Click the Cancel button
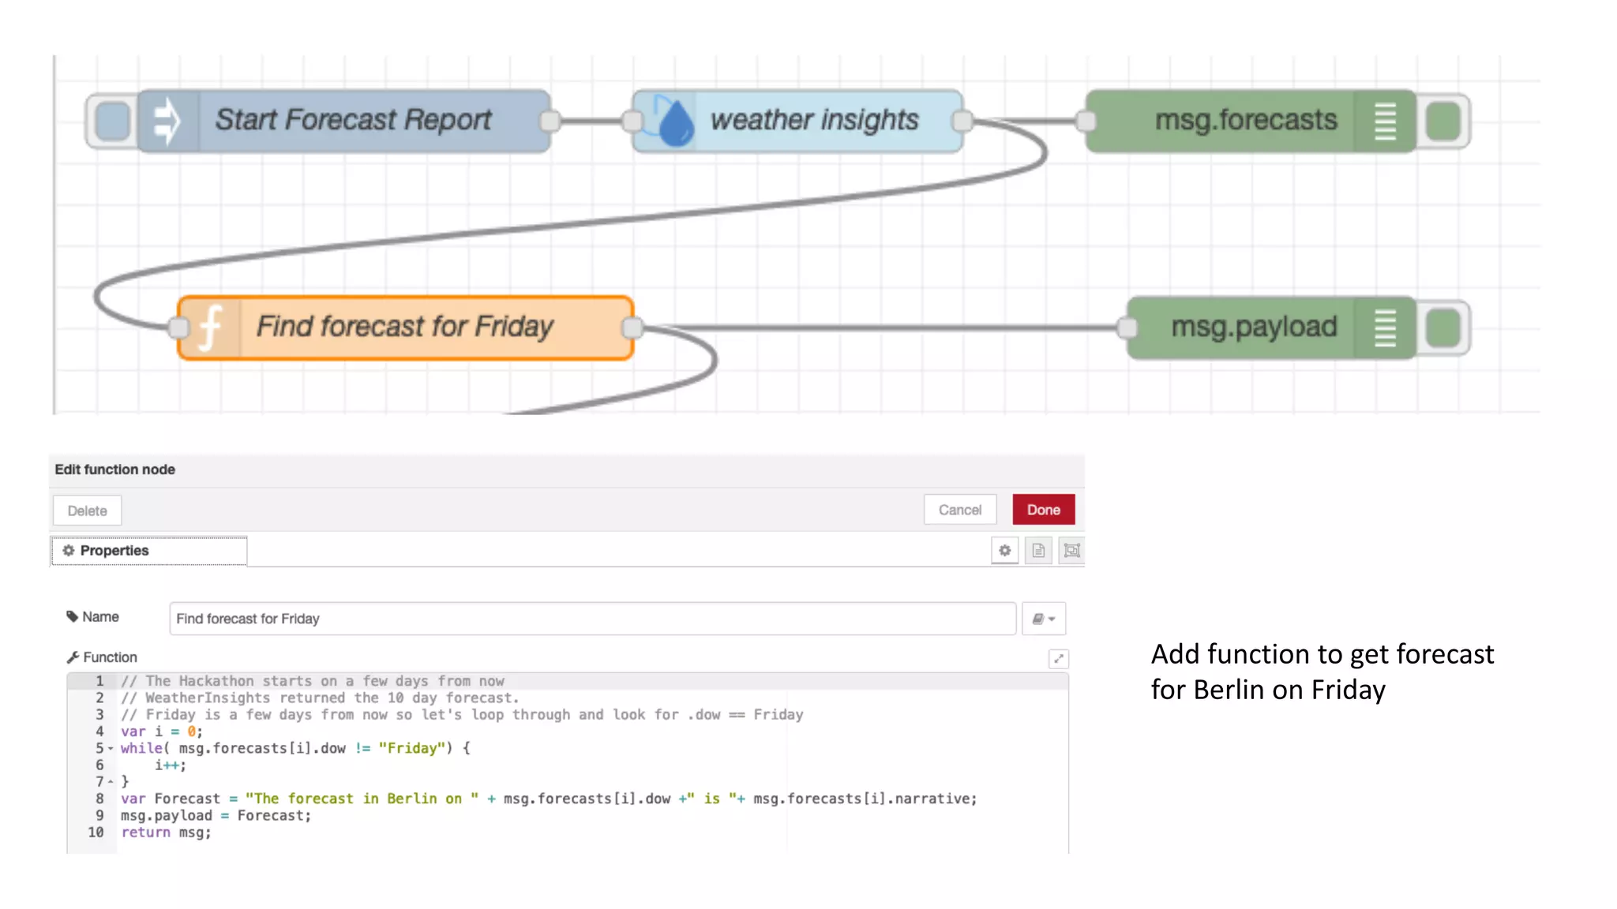 tap(959, 510)
